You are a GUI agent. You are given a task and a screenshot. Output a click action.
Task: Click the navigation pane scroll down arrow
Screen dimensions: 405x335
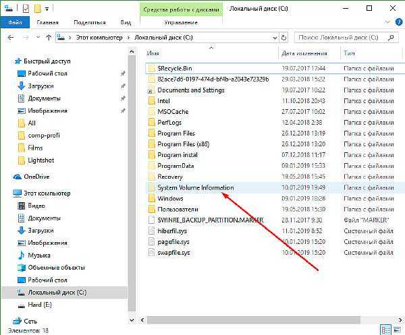[132, 320]
